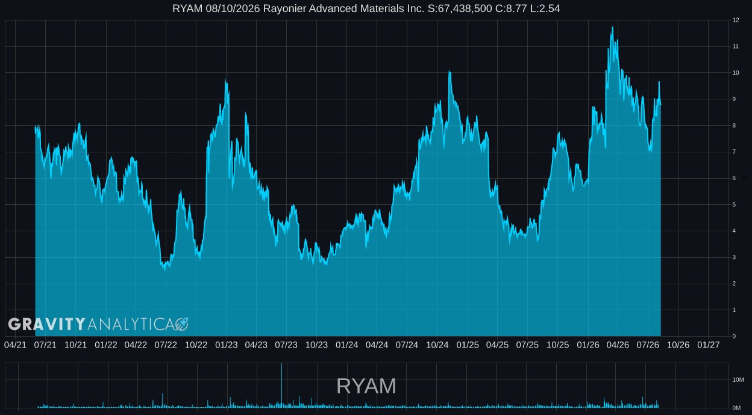Click the price axis label 10
This screenshot has height=415, width=752.
(735, 73)
